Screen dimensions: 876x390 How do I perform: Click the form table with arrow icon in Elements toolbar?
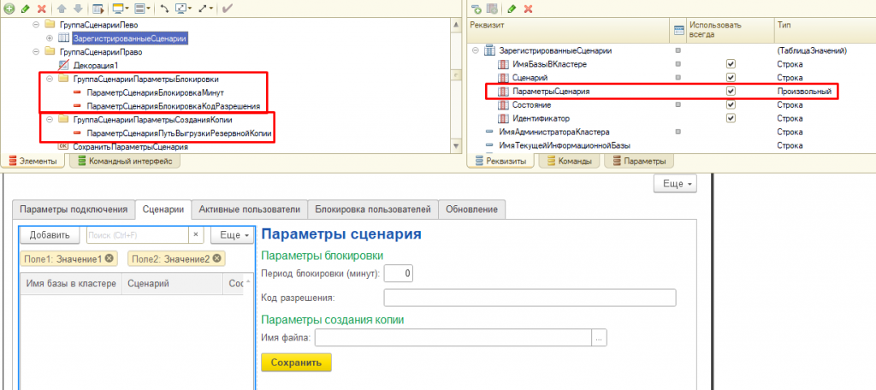coord(98,9)
